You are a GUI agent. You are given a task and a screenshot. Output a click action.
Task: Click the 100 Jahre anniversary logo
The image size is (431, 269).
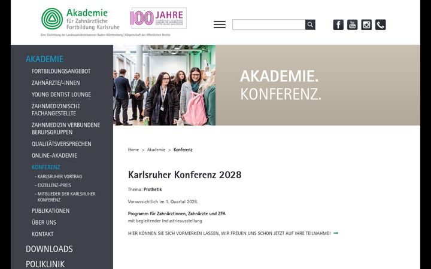tap(159, 18)
